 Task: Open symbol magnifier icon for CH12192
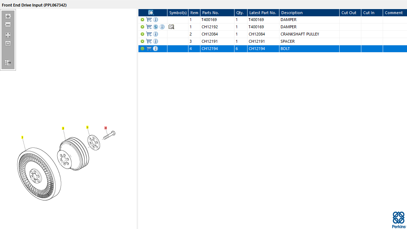(x=171, y=27)
